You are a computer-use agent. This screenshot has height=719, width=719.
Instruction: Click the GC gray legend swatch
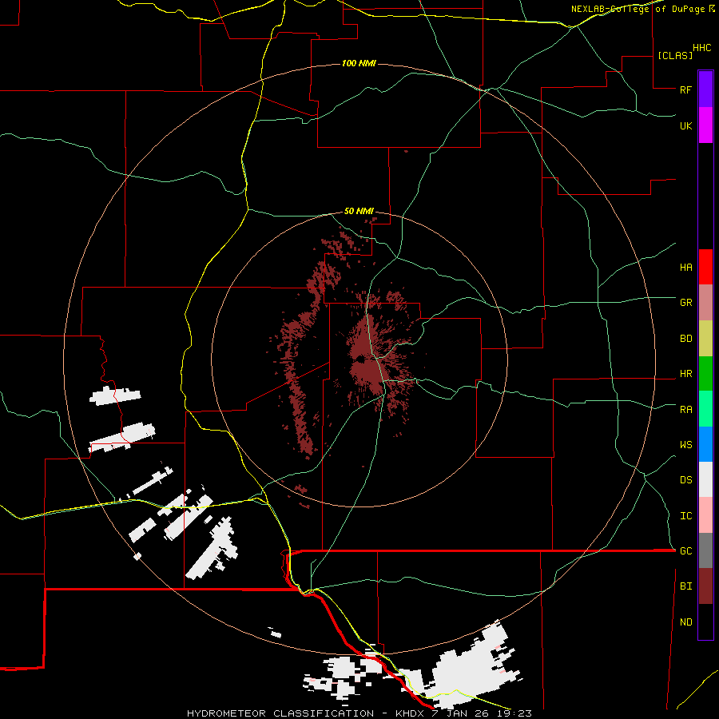pyautogui.click(x=705, y=550)
